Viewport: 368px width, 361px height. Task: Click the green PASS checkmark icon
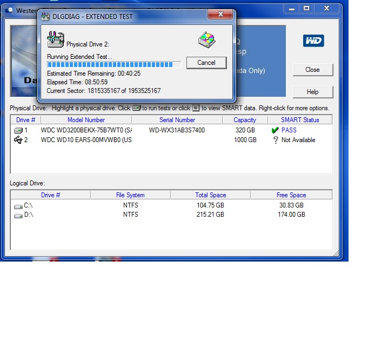point(275,130)
